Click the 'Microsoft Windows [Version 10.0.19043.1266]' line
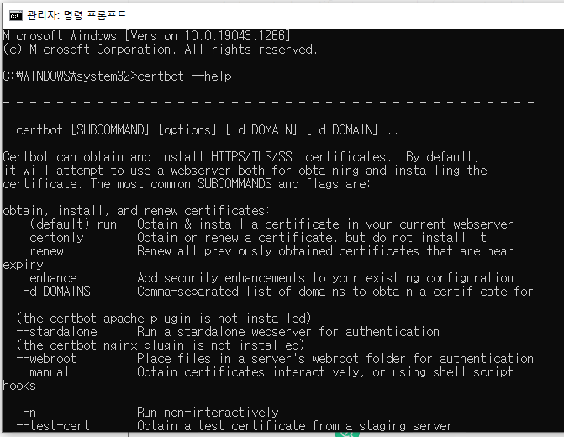 point(146,36)
